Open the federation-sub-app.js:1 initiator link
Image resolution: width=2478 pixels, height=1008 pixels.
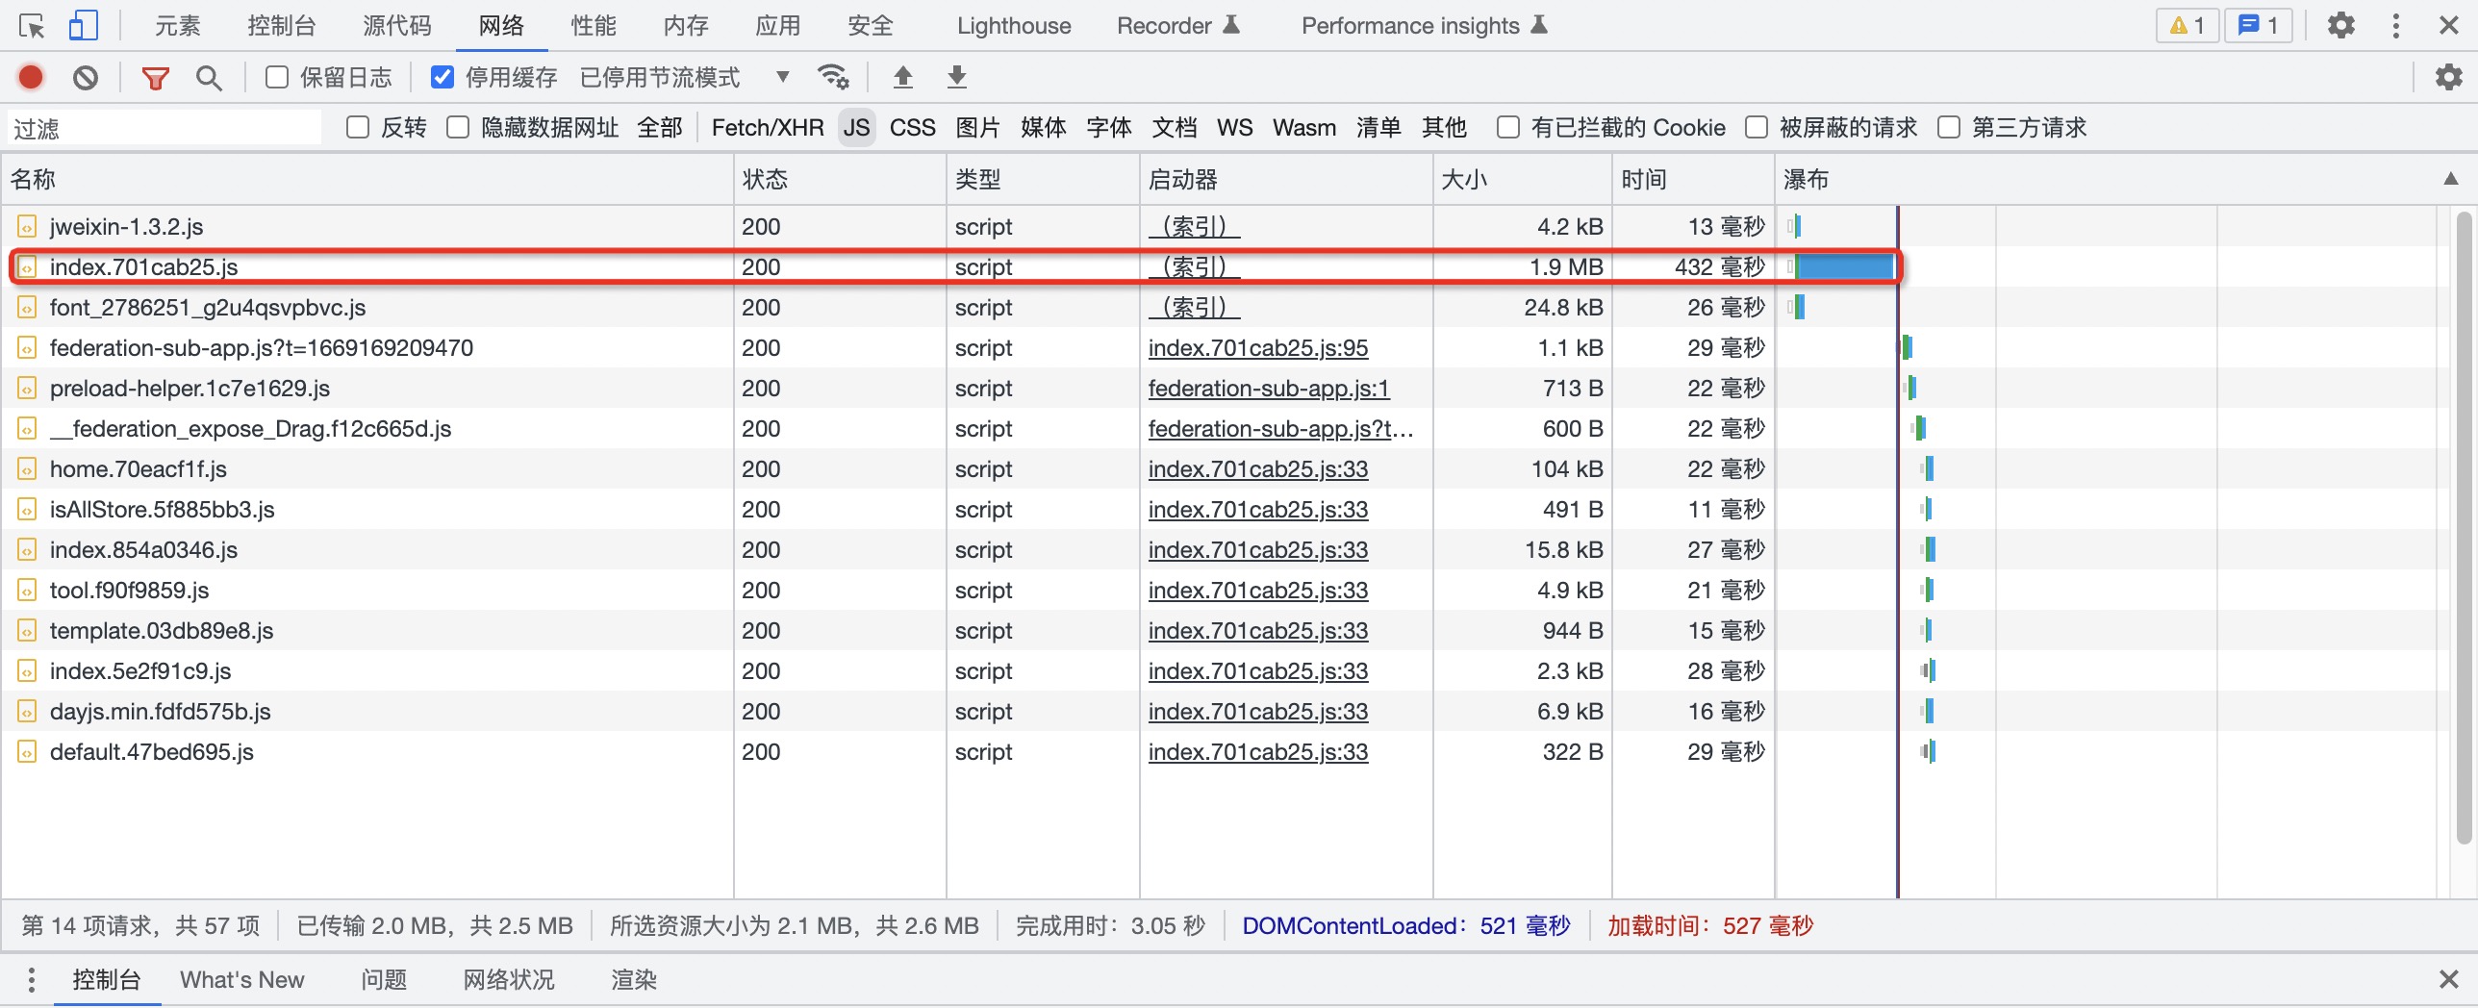1268,389
